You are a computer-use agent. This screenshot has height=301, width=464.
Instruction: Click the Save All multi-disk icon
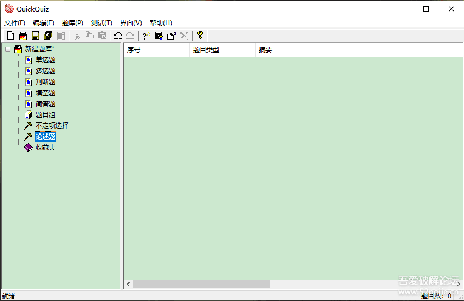tap(48, 36)
